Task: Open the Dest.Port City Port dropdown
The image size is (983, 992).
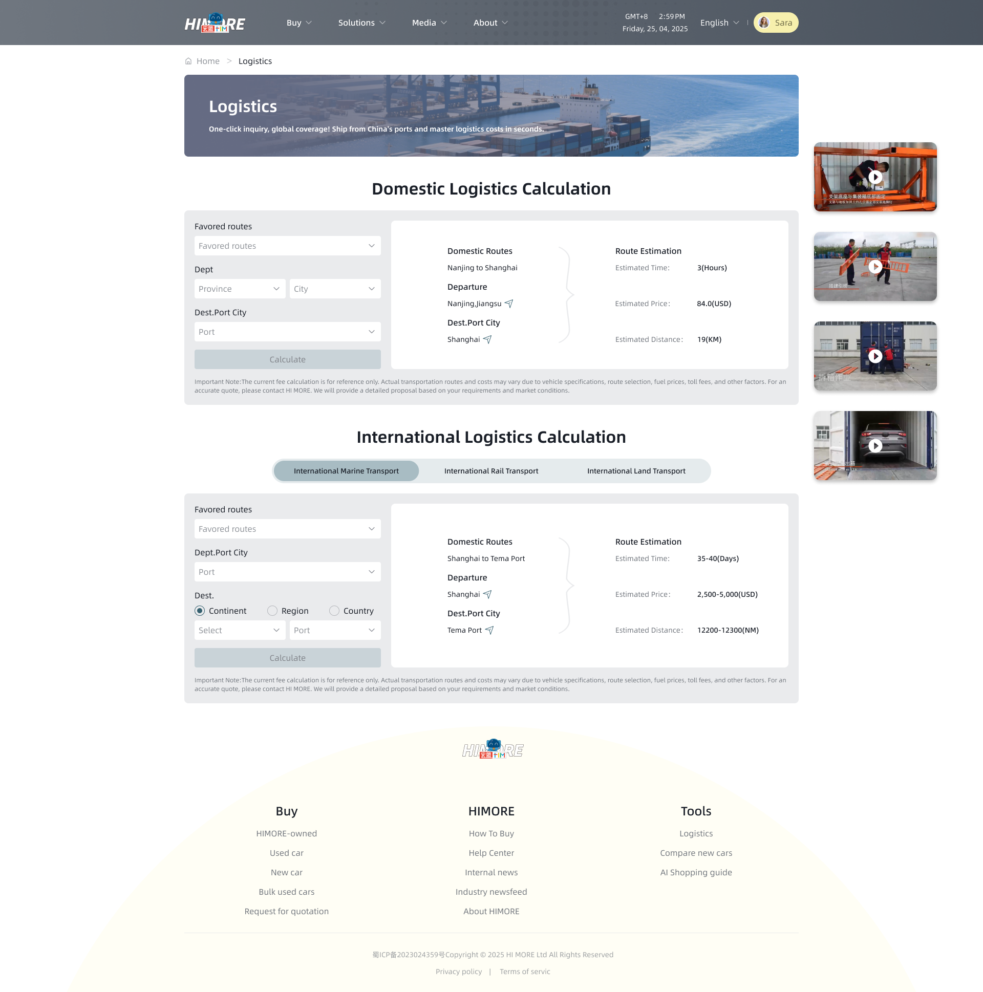Action: [x=288, y=332]
